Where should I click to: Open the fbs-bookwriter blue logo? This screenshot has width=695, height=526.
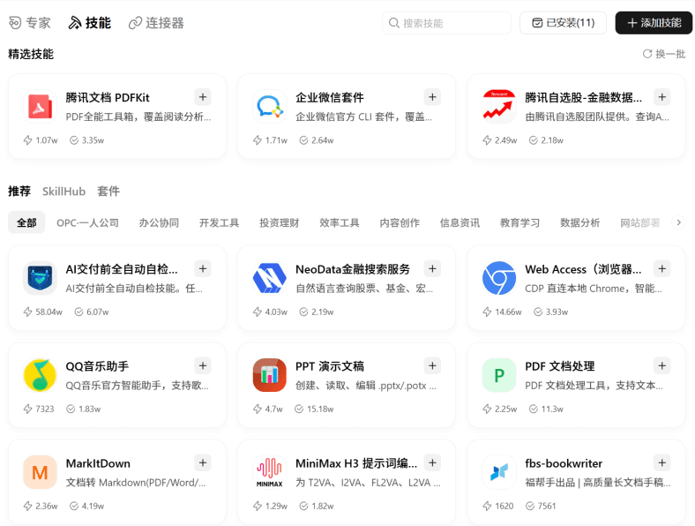[x=499, y=472]
